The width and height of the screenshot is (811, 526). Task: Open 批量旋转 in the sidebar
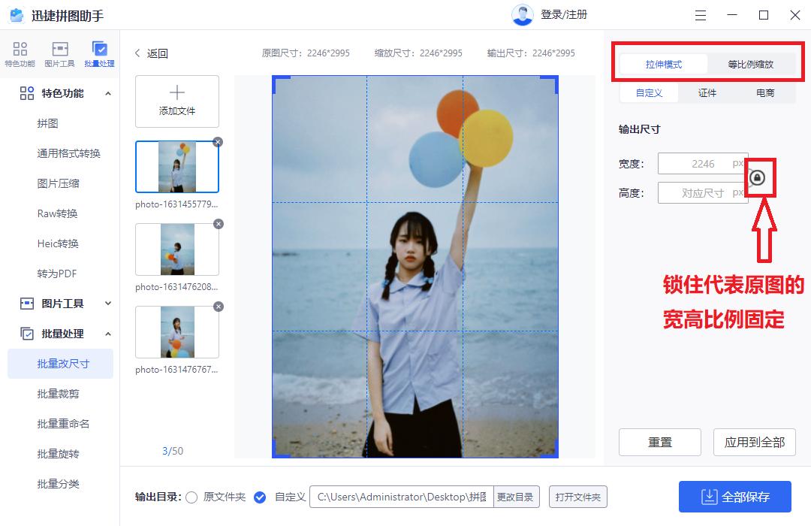tap(58, 454)
